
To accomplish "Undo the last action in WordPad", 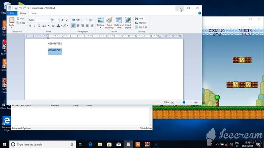I will (20, 8).
